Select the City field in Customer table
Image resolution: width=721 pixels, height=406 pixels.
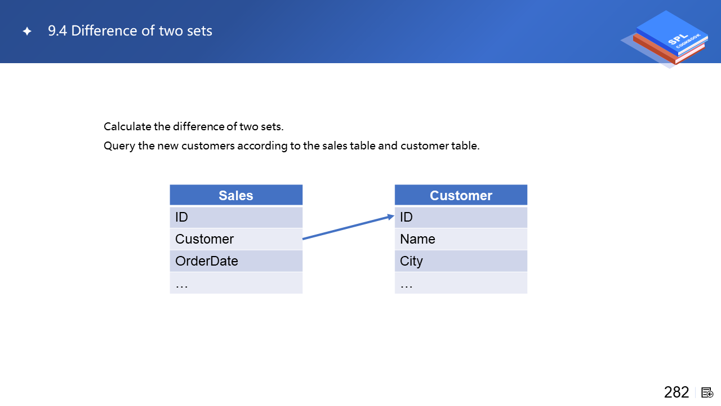461,261
